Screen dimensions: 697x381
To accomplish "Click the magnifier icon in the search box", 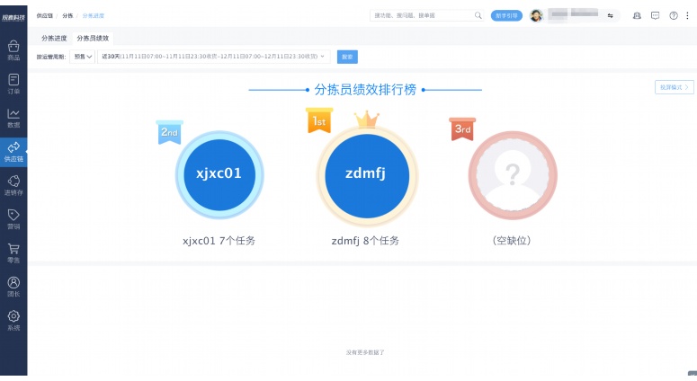I will point(478,15).
